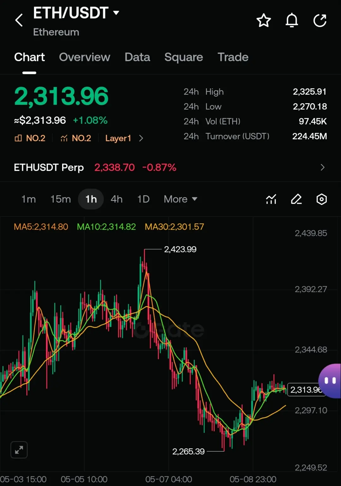The width and height of the screenshot is (341, 486).
Task: Tap the 24h Low value 2,270.18
Action: [310, 107]
